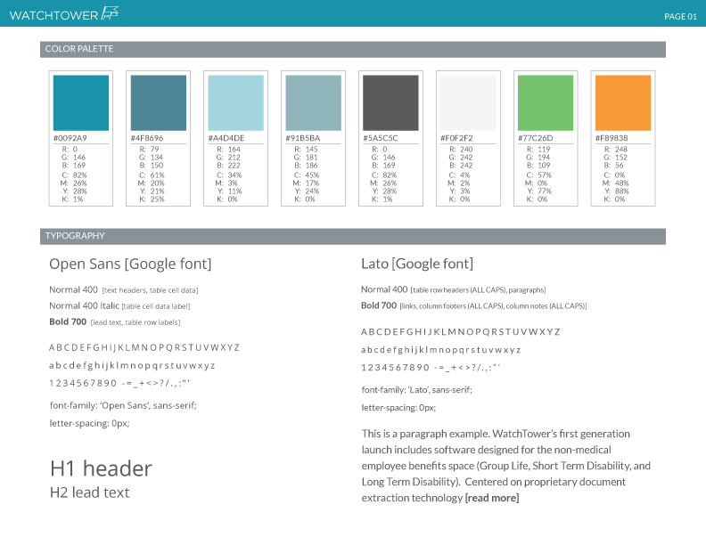Select the #77C26D green swatch
706x545 pixels.
(x=546, y=103)
